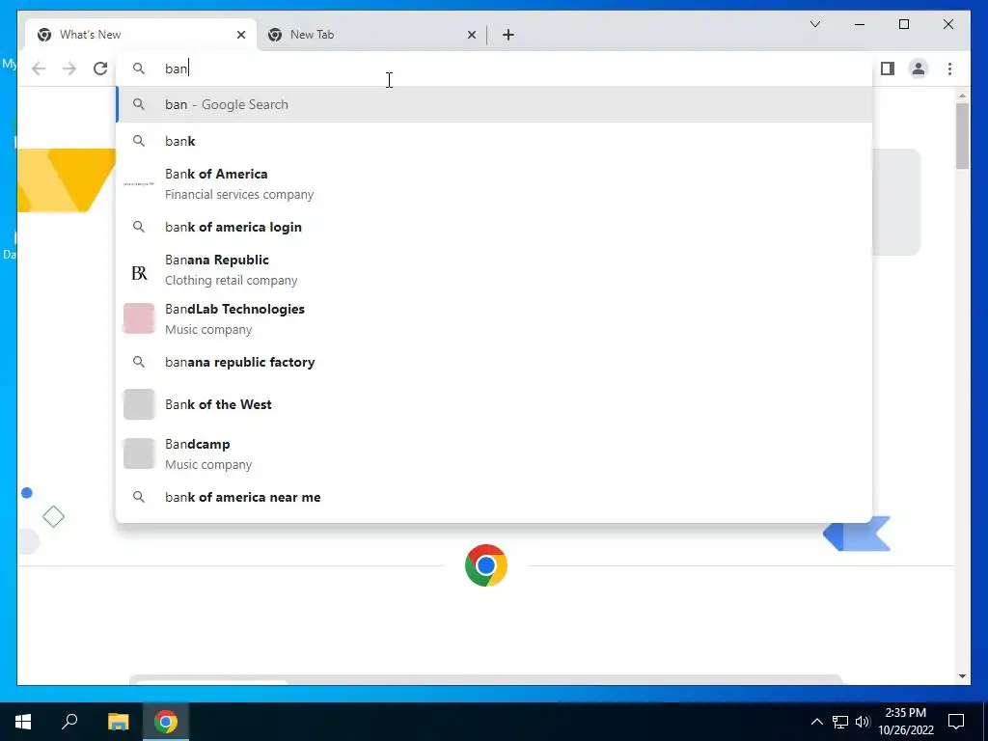Choose BandLab Technologies suggestion
Viewport: 988px width, 741px height.
click(494, 318)
